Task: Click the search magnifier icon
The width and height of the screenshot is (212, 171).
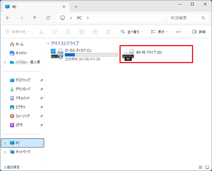Action: [203, 18]
